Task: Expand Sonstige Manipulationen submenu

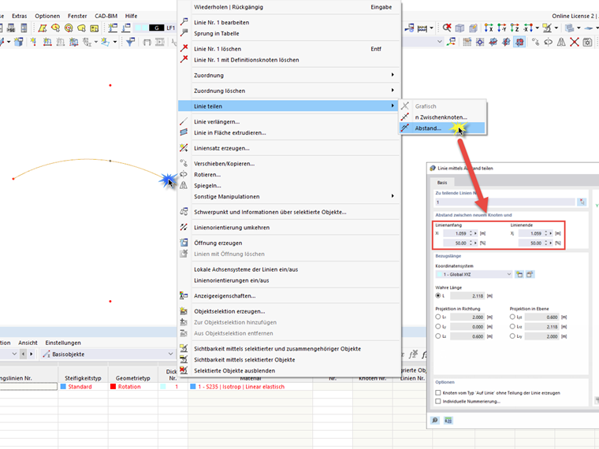Action: tap(289, 197)
